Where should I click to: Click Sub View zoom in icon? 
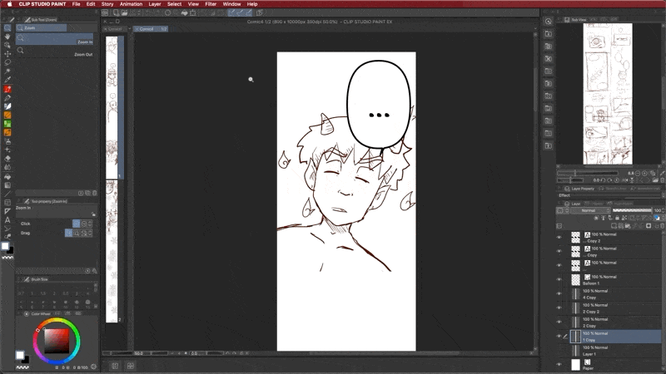pos(644,173)
